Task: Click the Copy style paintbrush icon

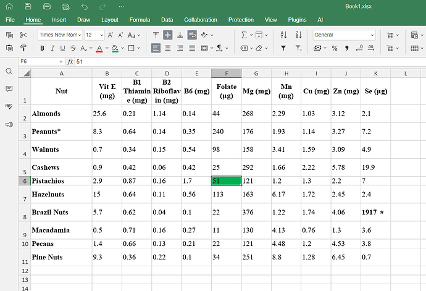Action: click(x=23, y=48)
